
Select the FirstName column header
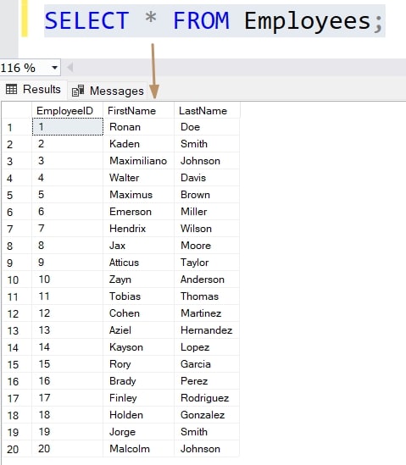coord(139,111)
